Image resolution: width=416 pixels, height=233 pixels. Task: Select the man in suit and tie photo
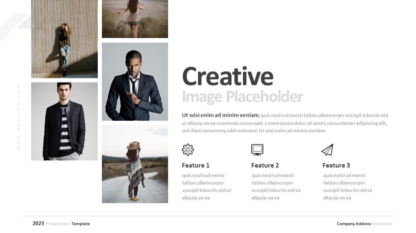click(x=135, y=82)
